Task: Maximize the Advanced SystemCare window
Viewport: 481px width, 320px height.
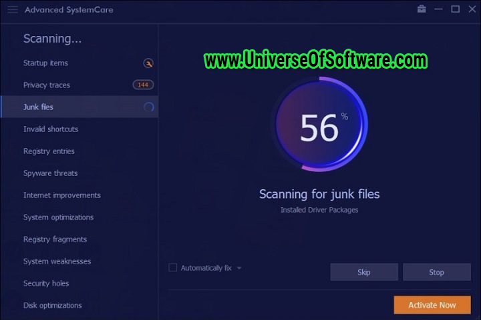Action: coord(455,9)
